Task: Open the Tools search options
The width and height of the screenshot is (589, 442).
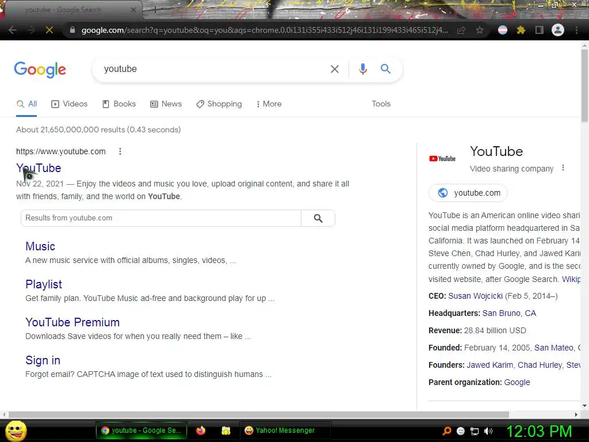Action: click(x=381, y=104)
